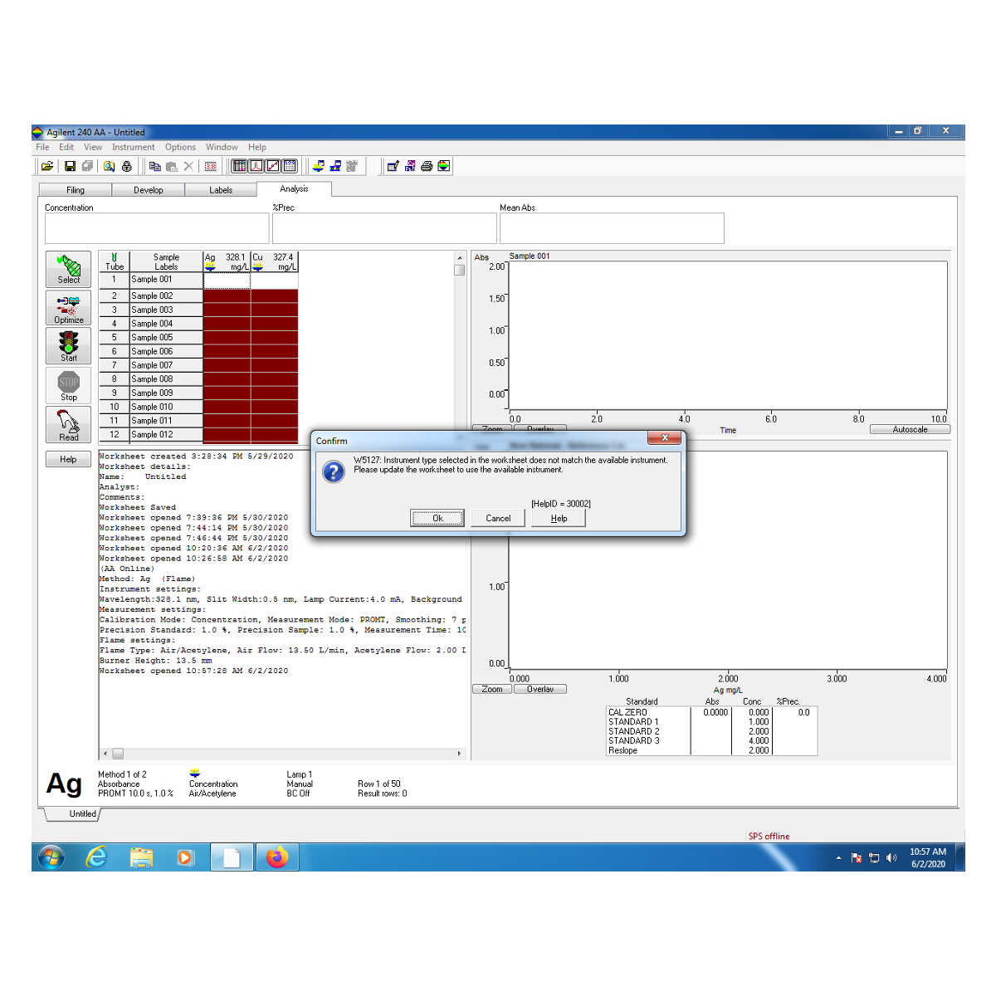The image size is (996, 996).
Task: Close the Confirm dialog with the red X
Action: tap(664, 437)
